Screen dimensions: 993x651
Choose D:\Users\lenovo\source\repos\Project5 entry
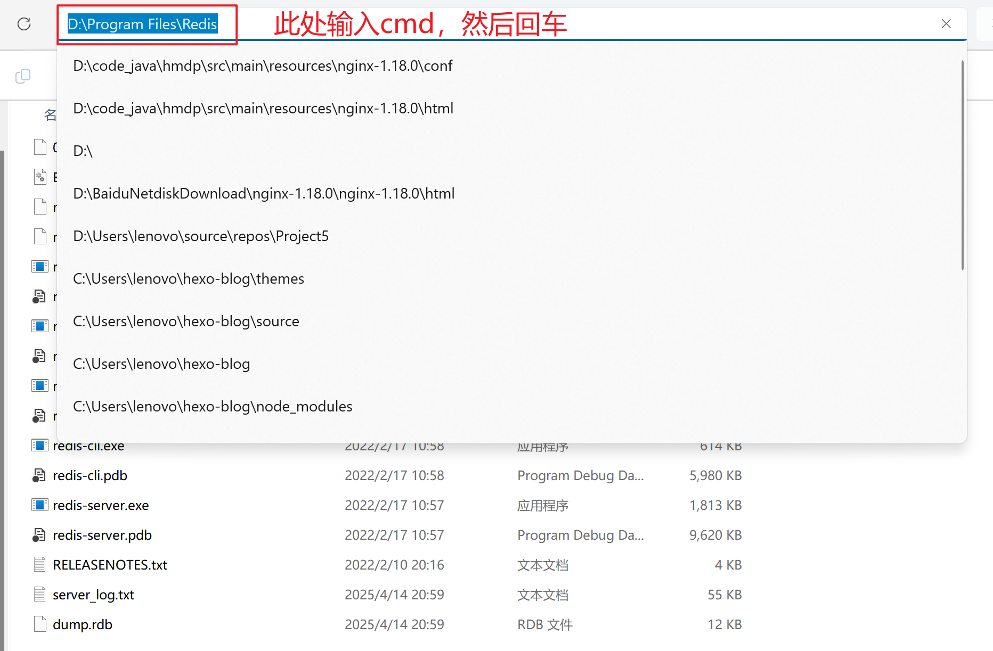point(200,236)
